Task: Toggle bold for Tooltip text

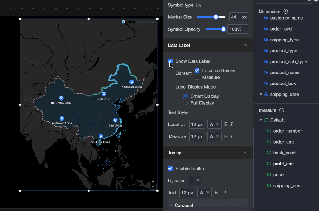Action: (x=216, y=193)
